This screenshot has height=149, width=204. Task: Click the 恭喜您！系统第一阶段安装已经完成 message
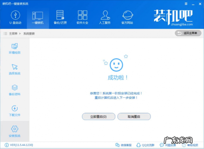pos(116,93)
